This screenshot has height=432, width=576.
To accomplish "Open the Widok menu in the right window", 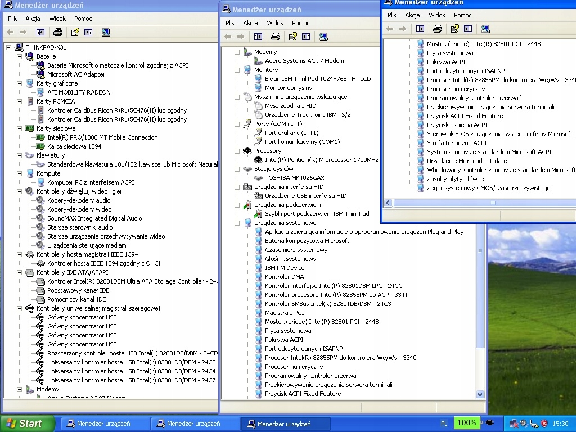I will coord(437,15).
